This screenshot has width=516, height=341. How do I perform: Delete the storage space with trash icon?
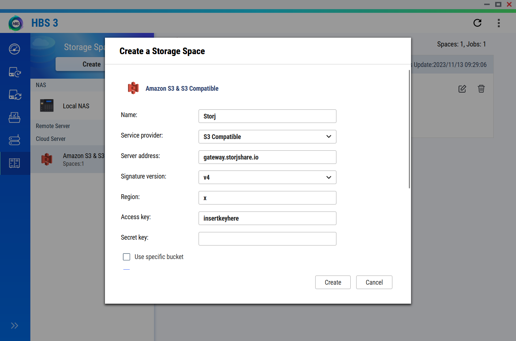481,89
